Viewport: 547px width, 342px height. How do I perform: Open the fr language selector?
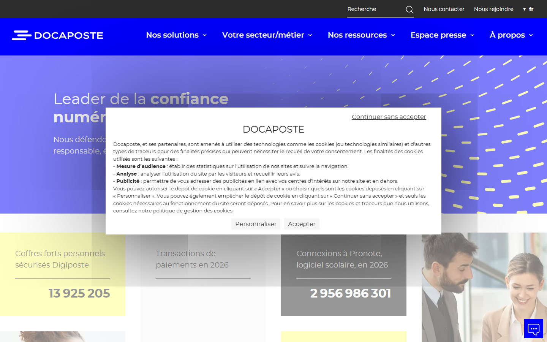point(528,9)
